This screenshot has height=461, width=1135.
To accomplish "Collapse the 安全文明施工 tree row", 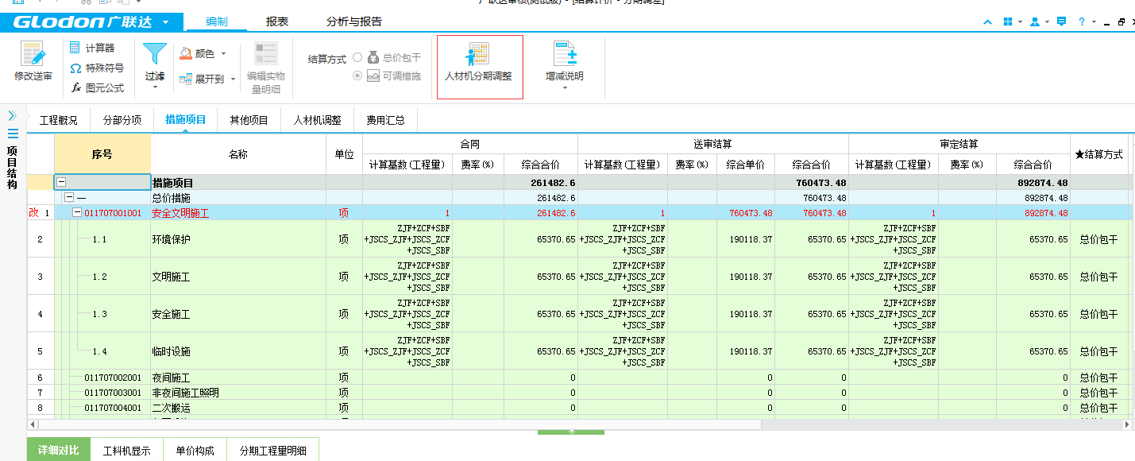I will (x=77, y=213).
